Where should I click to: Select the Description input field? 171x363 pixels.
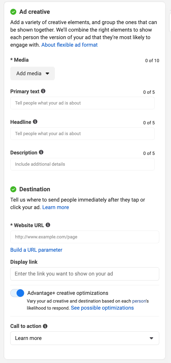click(82, 164)
